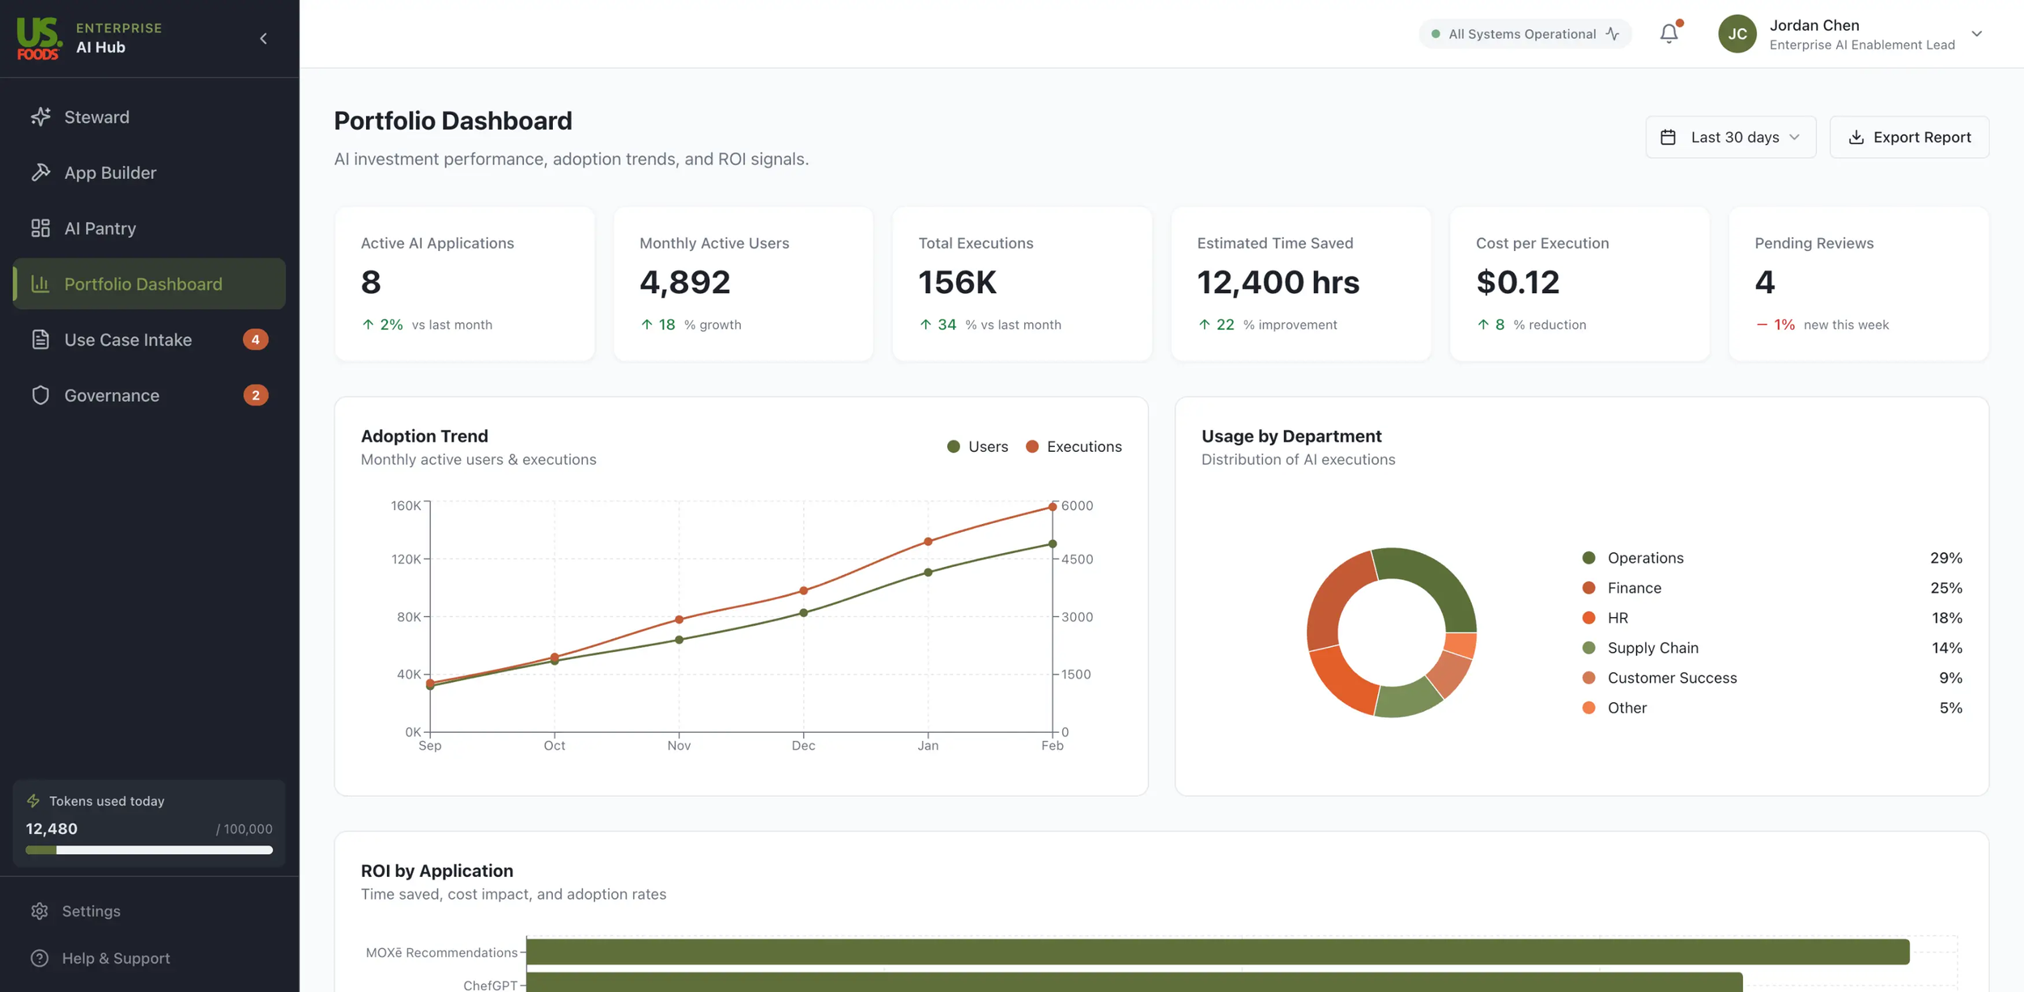This screenshot has width=2024, height=992.
Task: Click the notification bell icon
Action: 1669,33
